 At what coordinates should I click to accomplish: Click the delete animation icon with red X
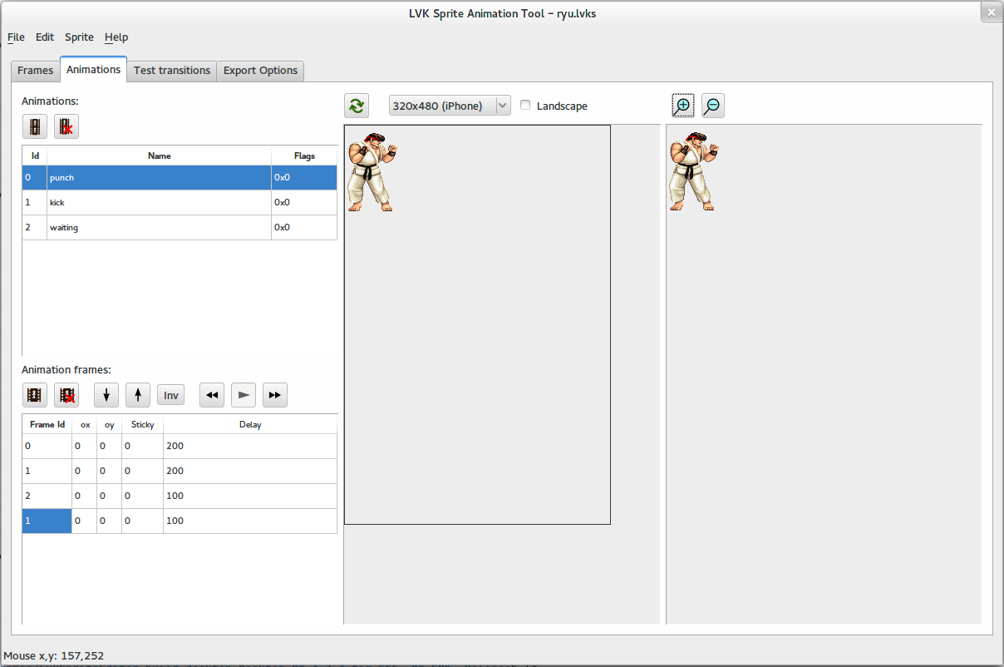[x=66, y=126]
